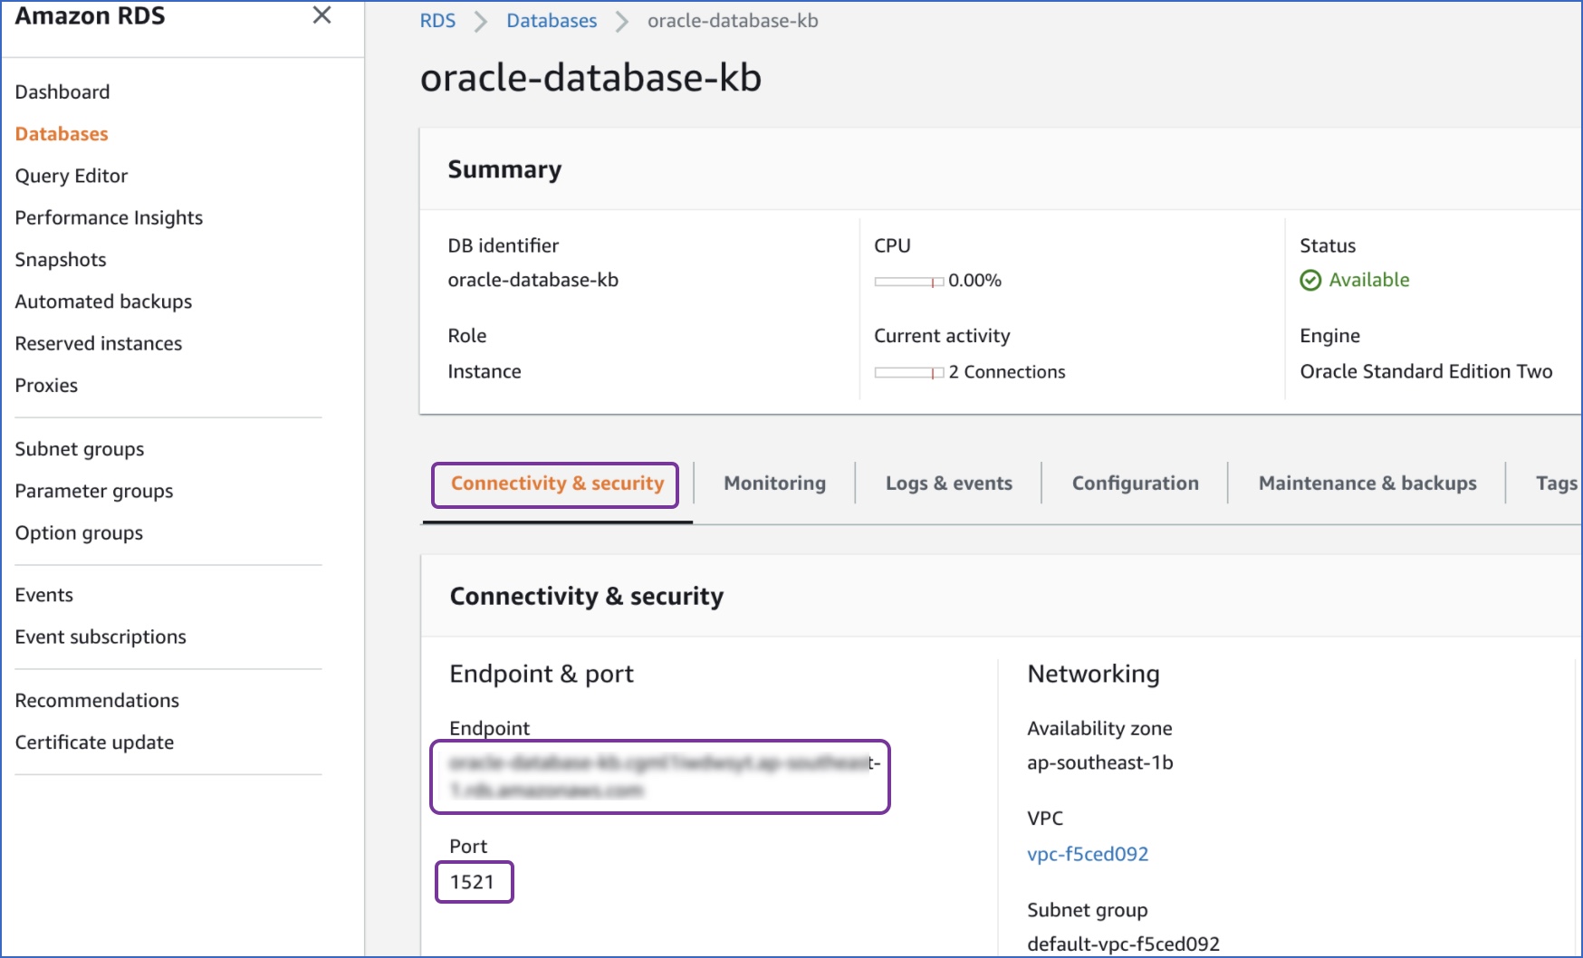
Task: Open Dashboard in the sidebar
Action: click(62, 91)
